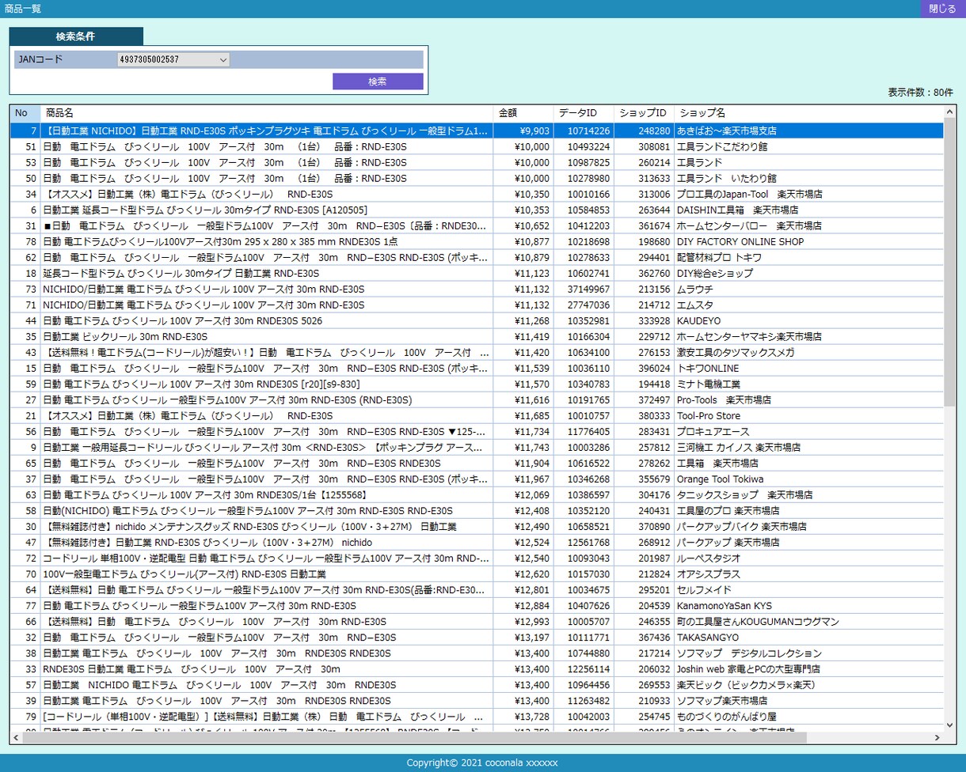Click shop name タニックスショップ 楽天市場店
This screenshot has height=772, width=966.
(744, 494)
